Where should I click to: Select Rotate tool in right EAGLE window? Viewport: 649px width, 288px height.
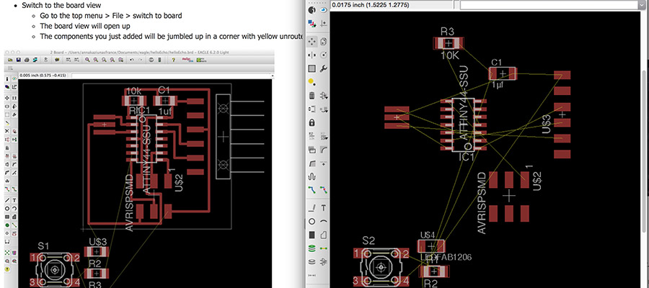(x=324, y=55)
